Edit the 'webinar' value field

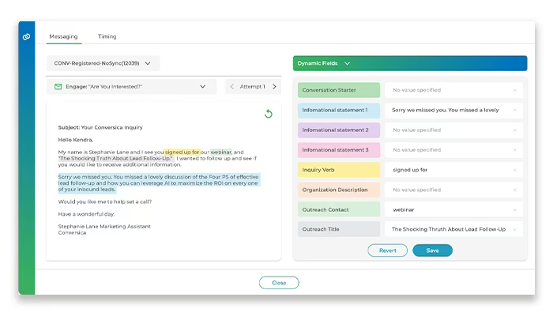(x=453, y=209)
